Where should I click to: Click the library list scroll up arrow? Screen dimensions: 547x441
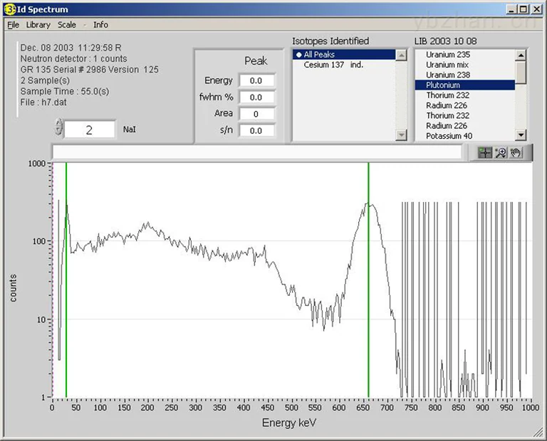pos(521,55)
